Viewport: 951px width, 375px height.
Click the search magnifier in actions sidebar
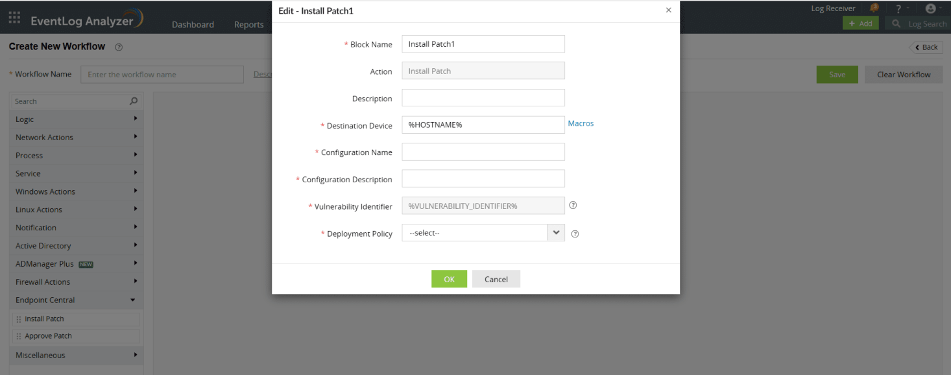pos(134,101)
